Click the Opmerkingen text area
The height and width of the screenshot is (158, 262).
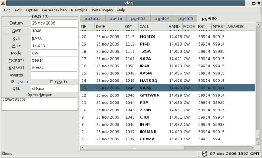tap(40, 104)
